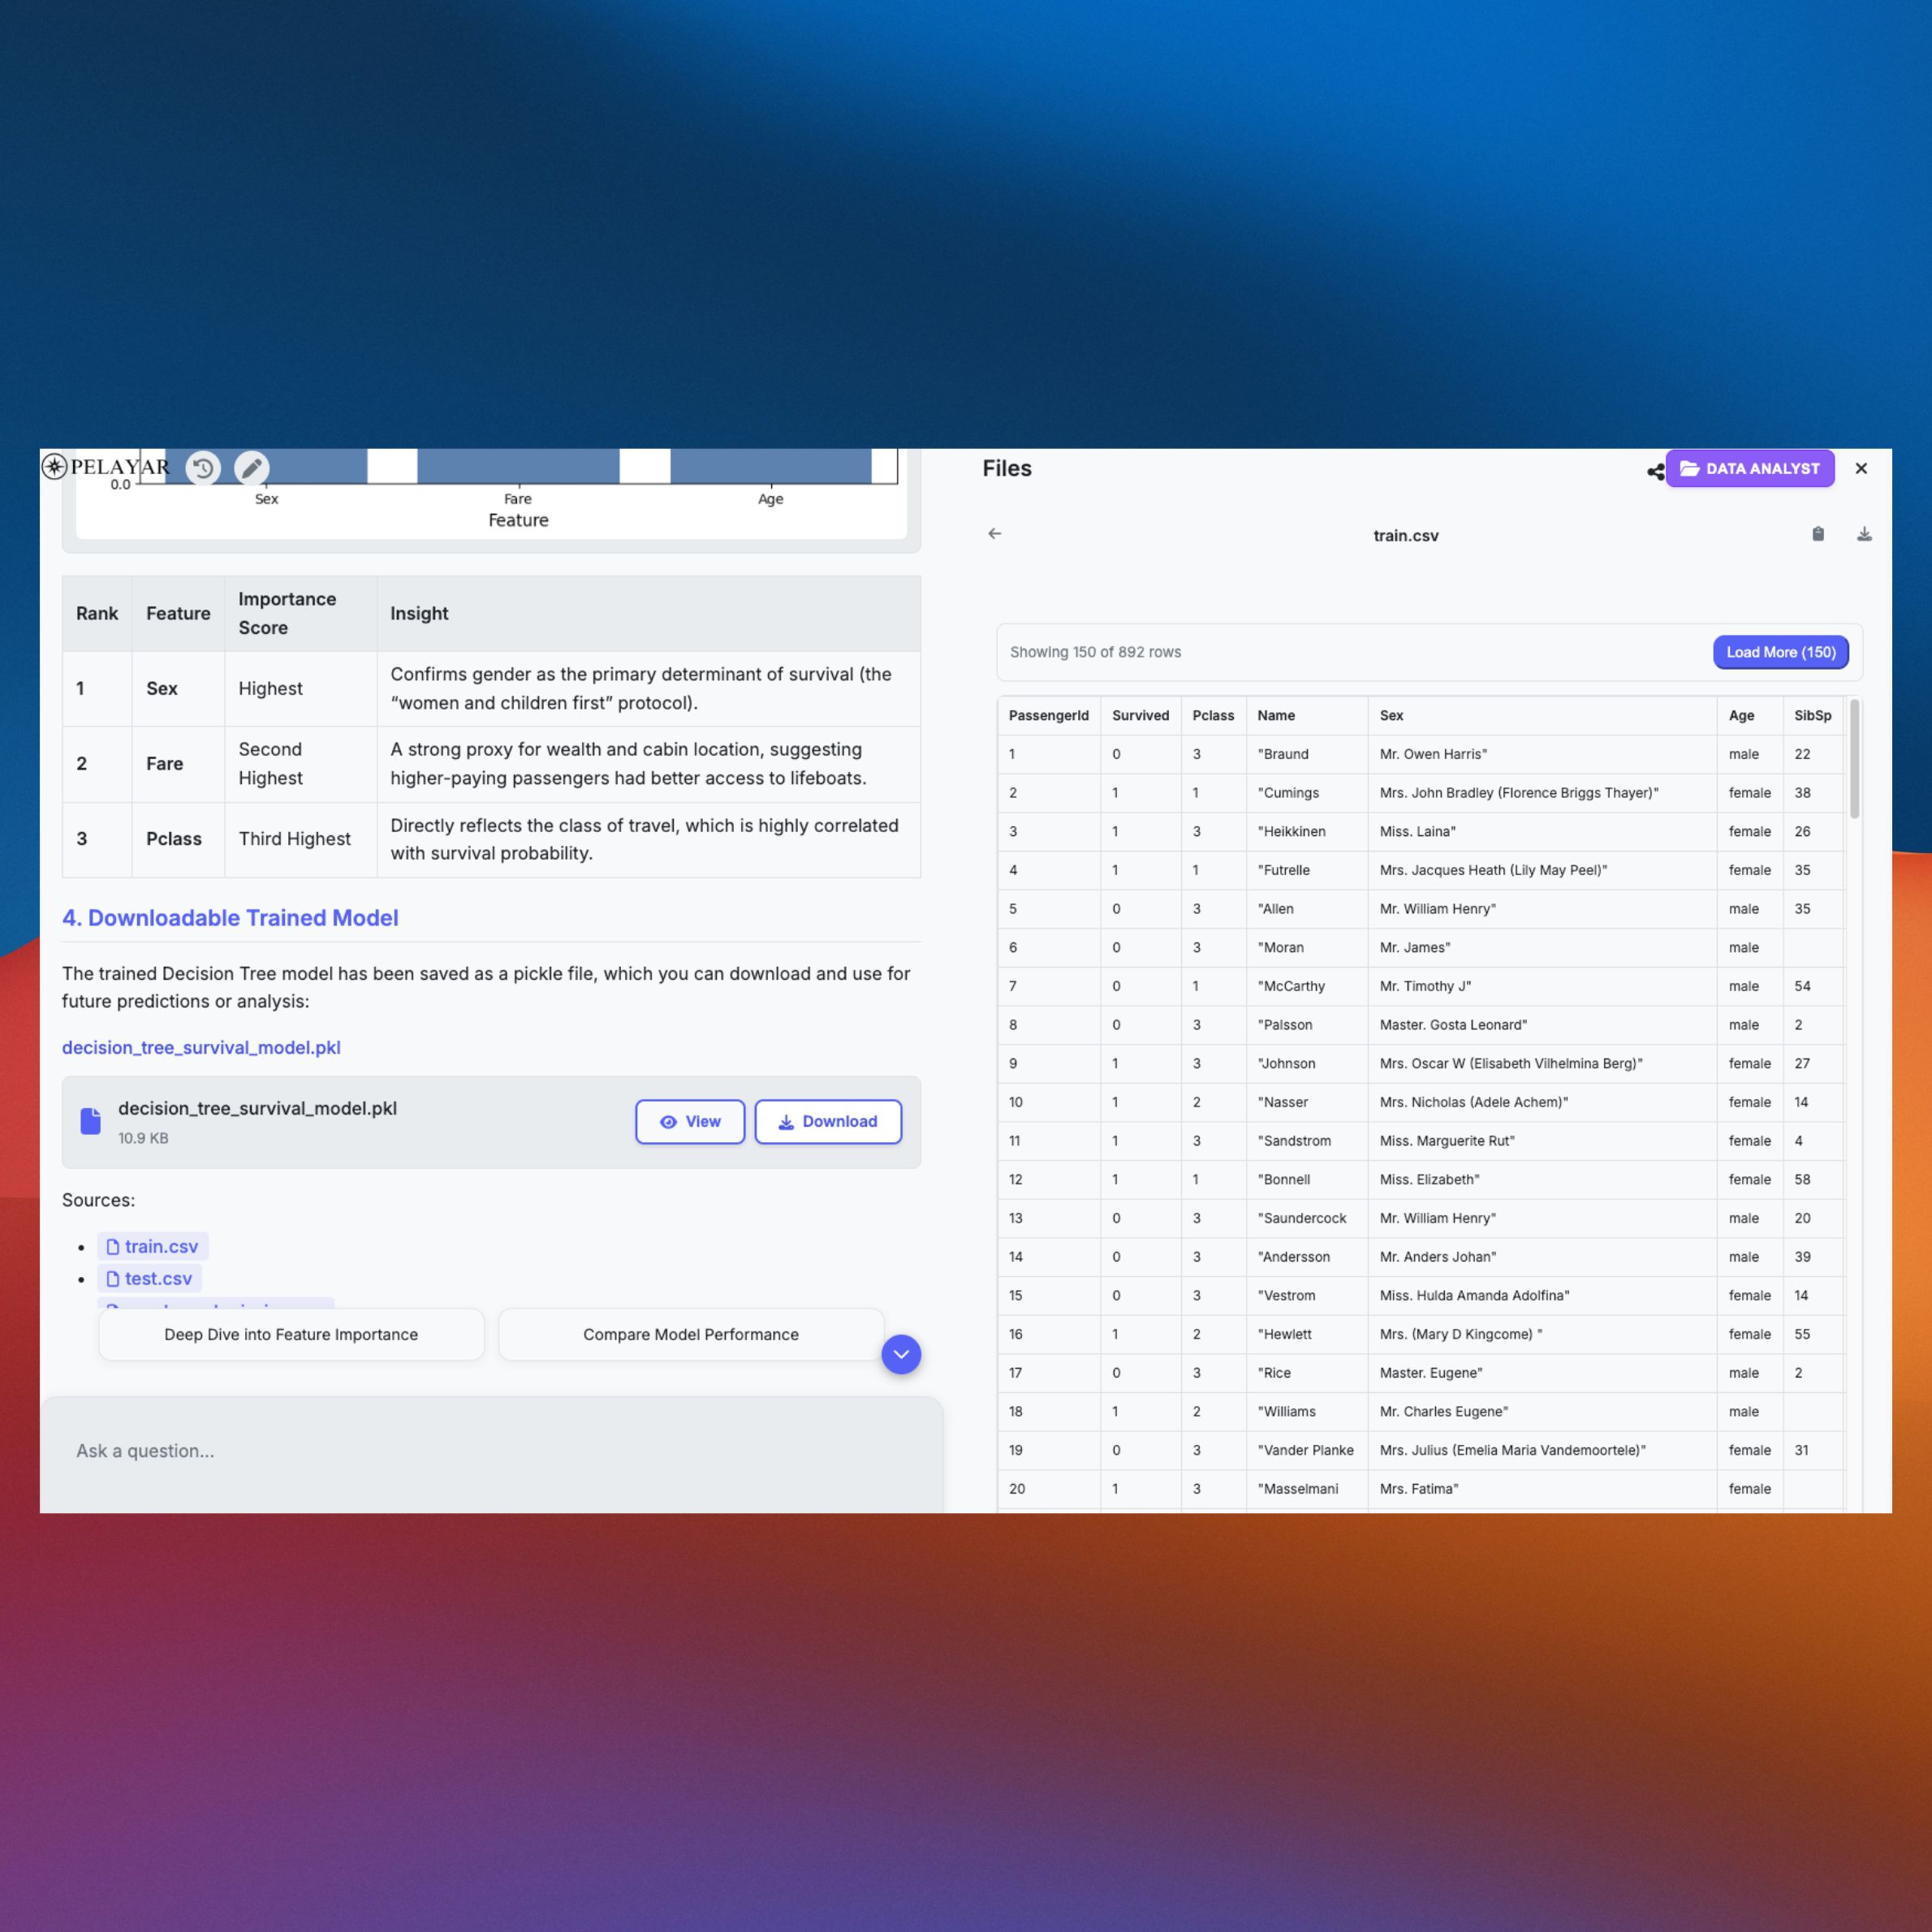Select the pencil edit icon in the header
The height and width of the screenshot is (1932, 1932).
[252, 468]
